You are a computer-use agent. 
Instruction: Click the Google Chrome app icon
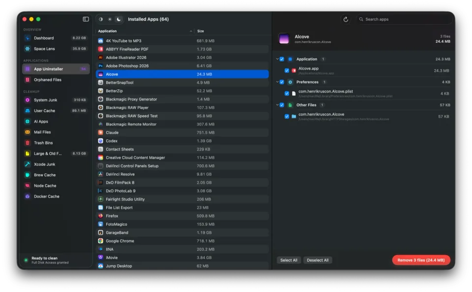click(x=100, y=241)
